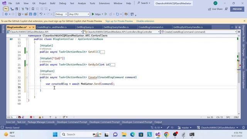Open Google Chrome from the taskbar
The image size is (247, 139).
pyautogui.click(x=166, y=134)
